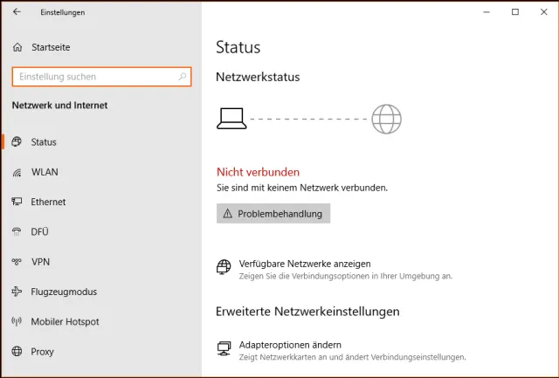Viewport: 559px width, 378px height.
Task: Click the Proxy globe icon
Action: 17,352
